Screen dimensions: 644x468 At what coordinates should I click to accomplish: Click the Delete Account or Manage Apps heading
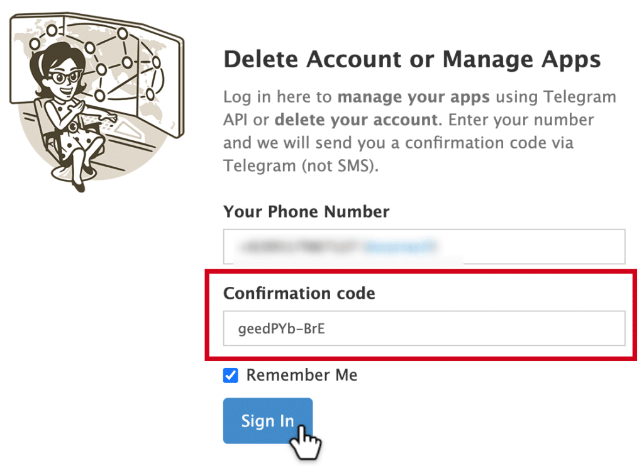(412, 58)
